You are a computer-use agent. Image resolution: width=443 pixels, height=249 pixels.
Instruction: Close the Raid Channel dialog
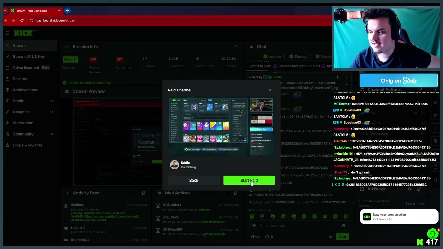click(270, 90)
